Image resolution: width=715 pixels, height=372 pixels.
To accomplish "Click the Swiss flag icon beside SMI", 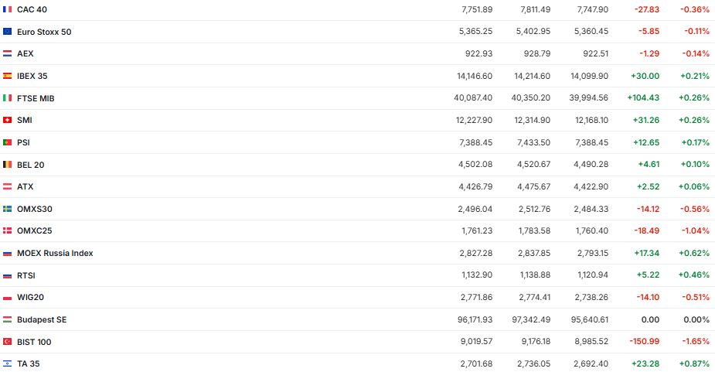I will point(7,120).
